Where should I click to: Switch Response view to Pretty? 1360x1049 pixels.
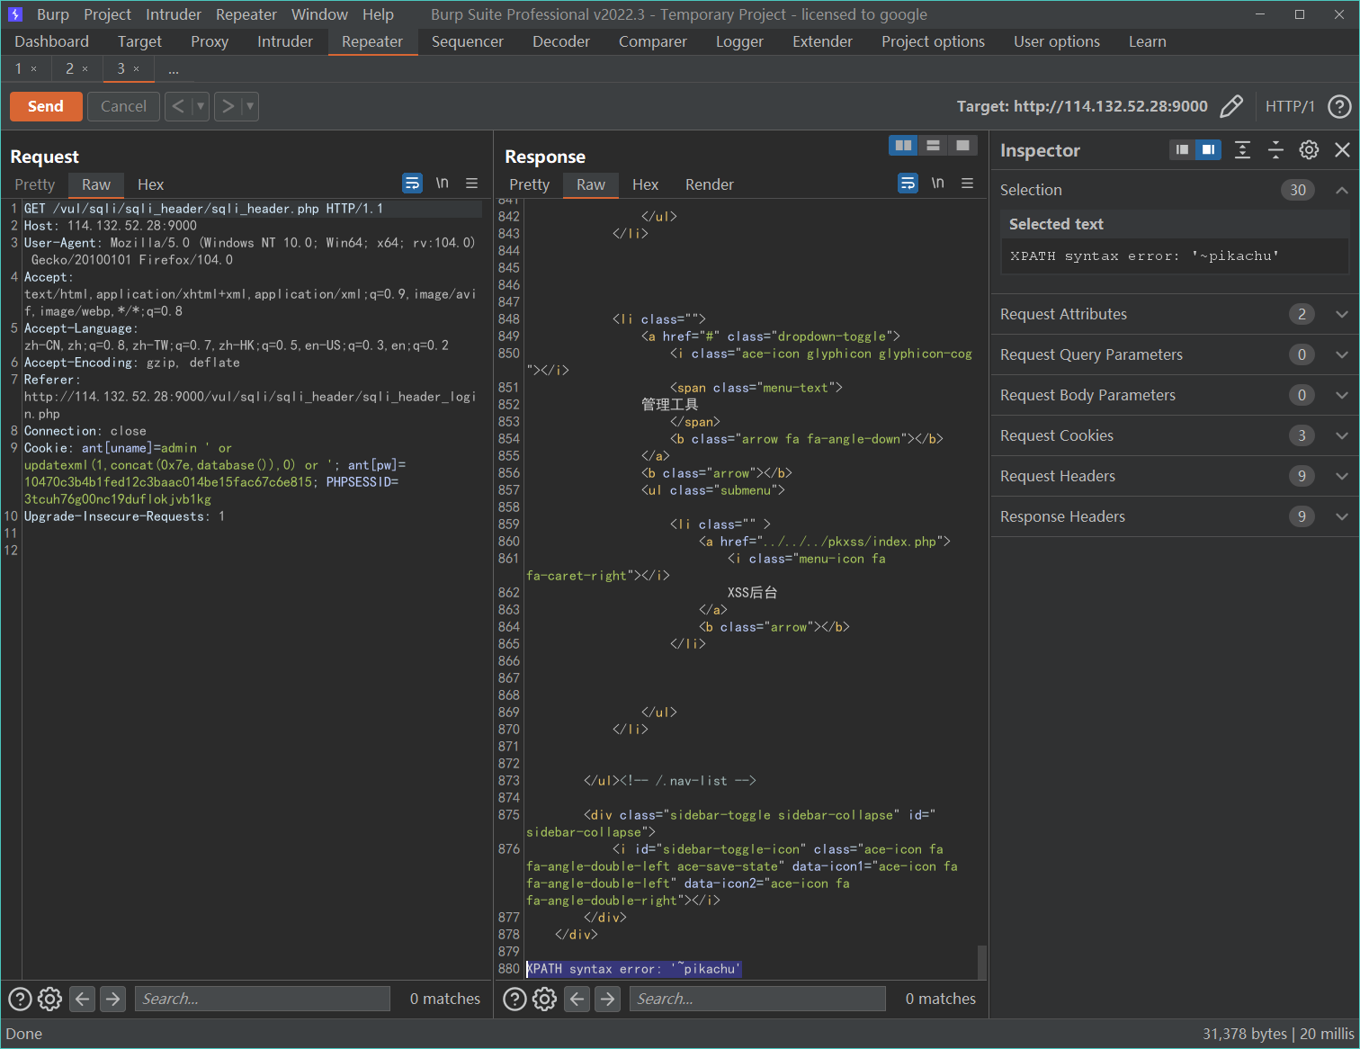pyautogui.click(x=530, y=184)
